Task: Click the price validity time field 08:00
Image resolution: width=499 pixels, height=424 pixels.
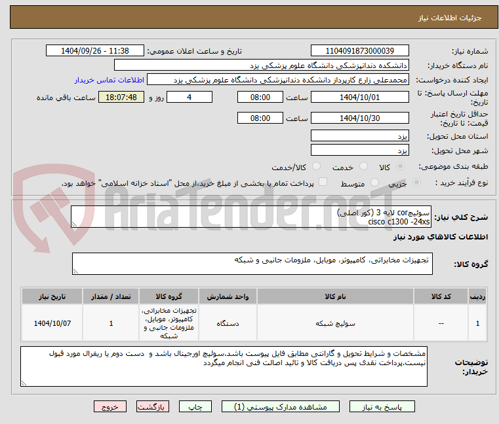Action: (x=260, y=118)
